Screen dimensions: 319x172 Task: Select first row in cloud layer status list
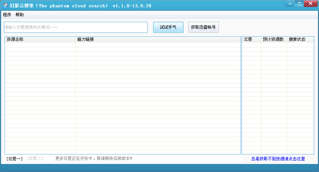(x=278, y=45)
